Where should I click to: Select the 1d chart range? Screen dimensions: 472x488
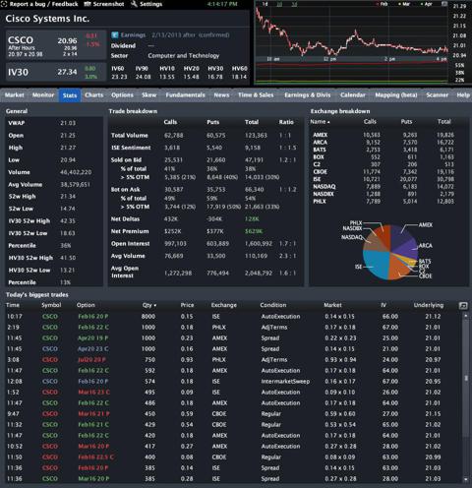[265, 4]
